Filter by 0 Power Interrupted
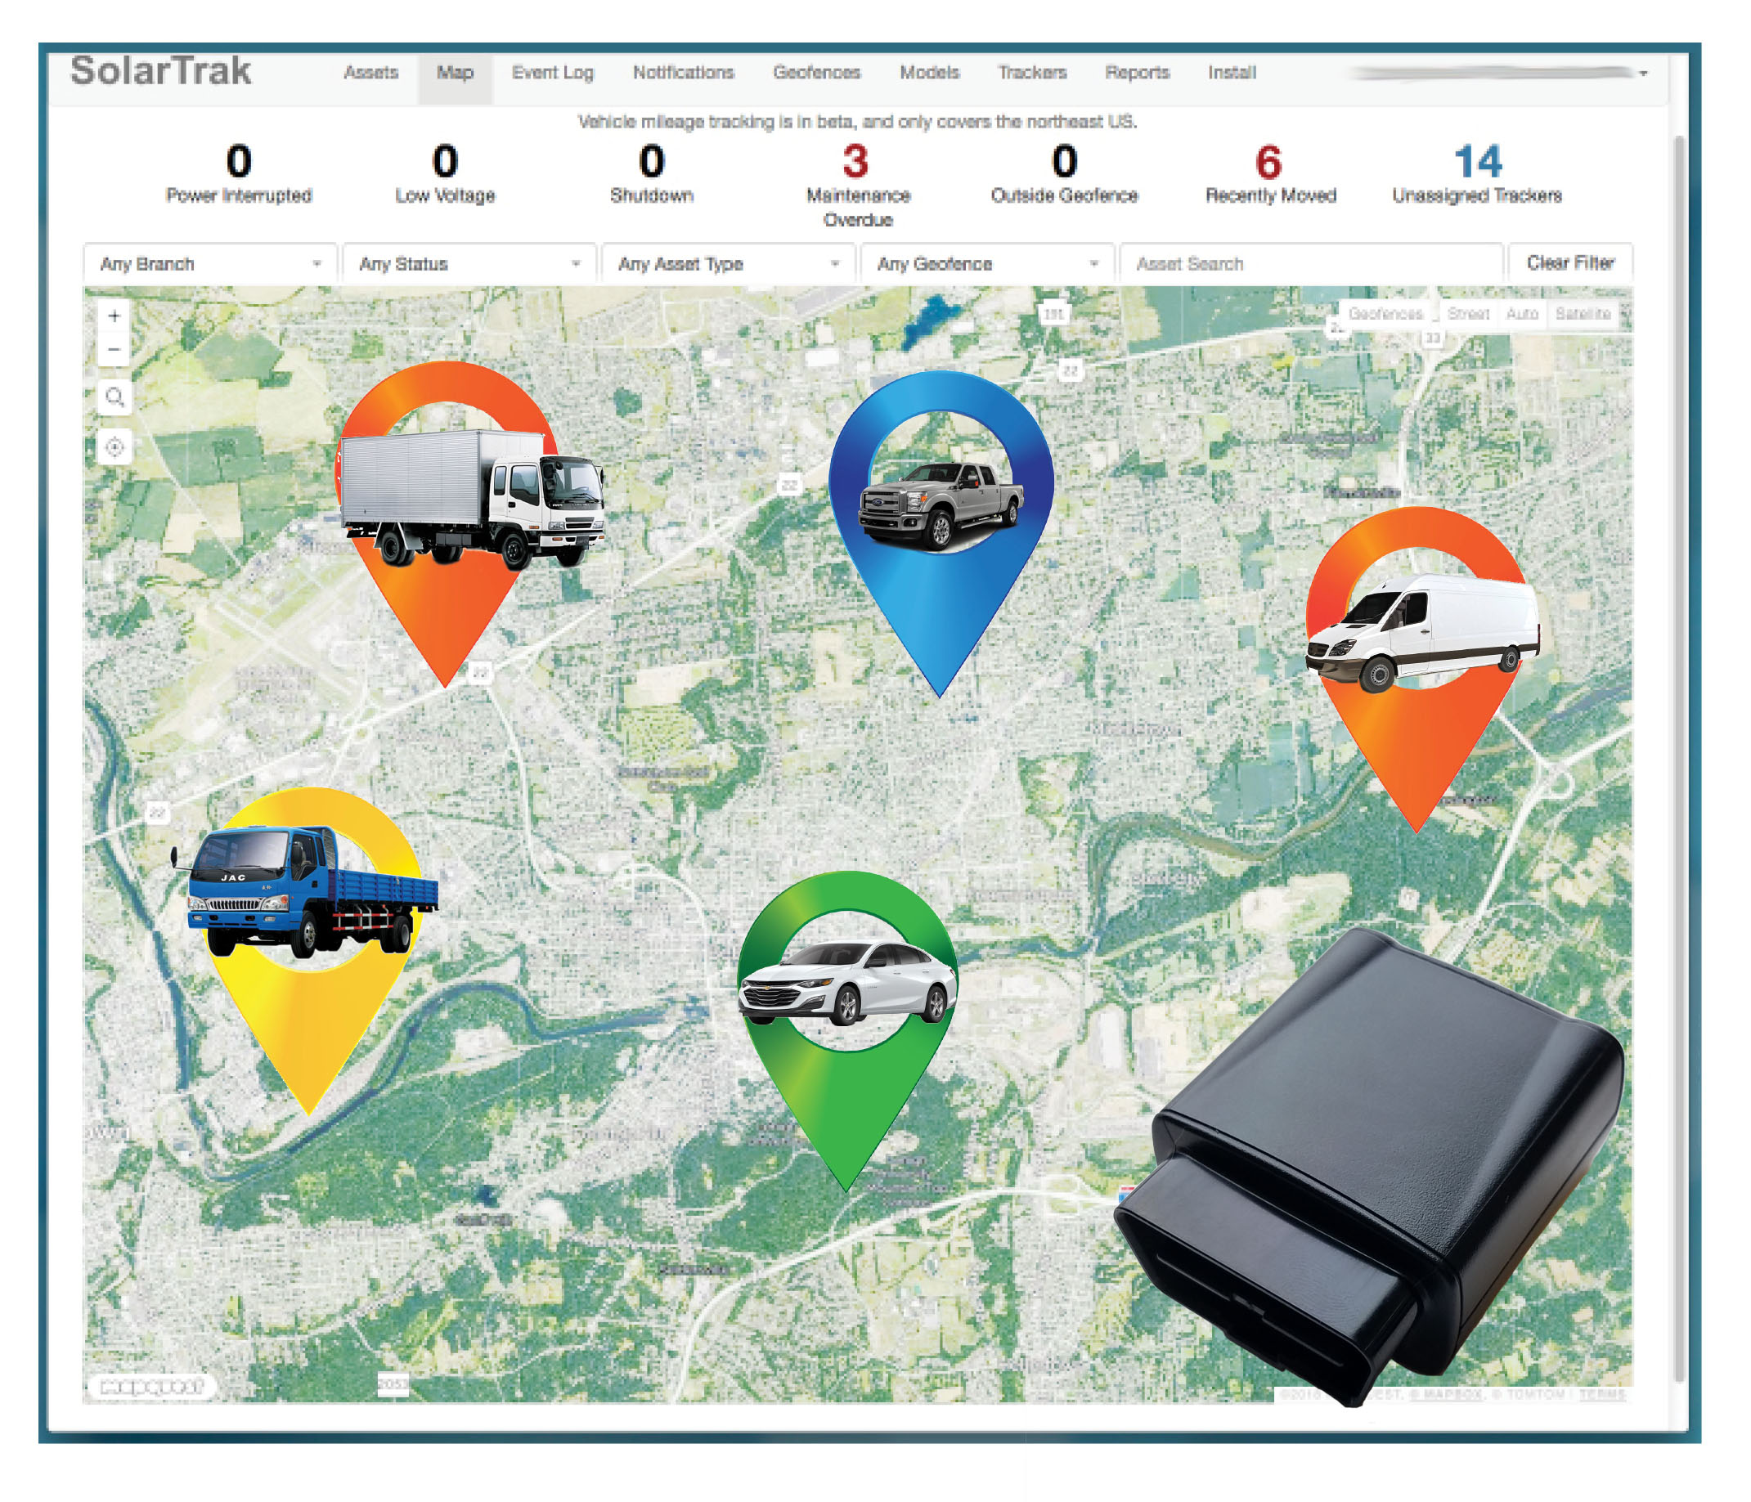Image resolution: width=1751 pixels, height=1502 pixels. [238, 174]
